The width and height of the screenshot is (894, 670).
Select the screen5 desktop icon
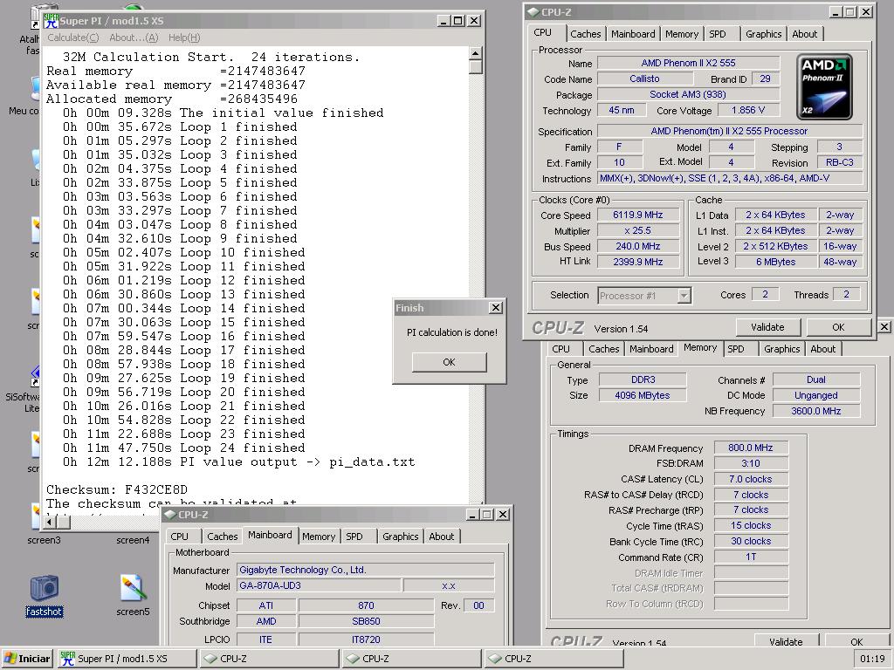pos(133,596)
